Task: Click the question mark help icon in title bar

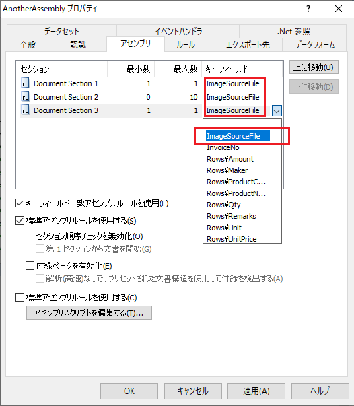Action: [308, 9]
